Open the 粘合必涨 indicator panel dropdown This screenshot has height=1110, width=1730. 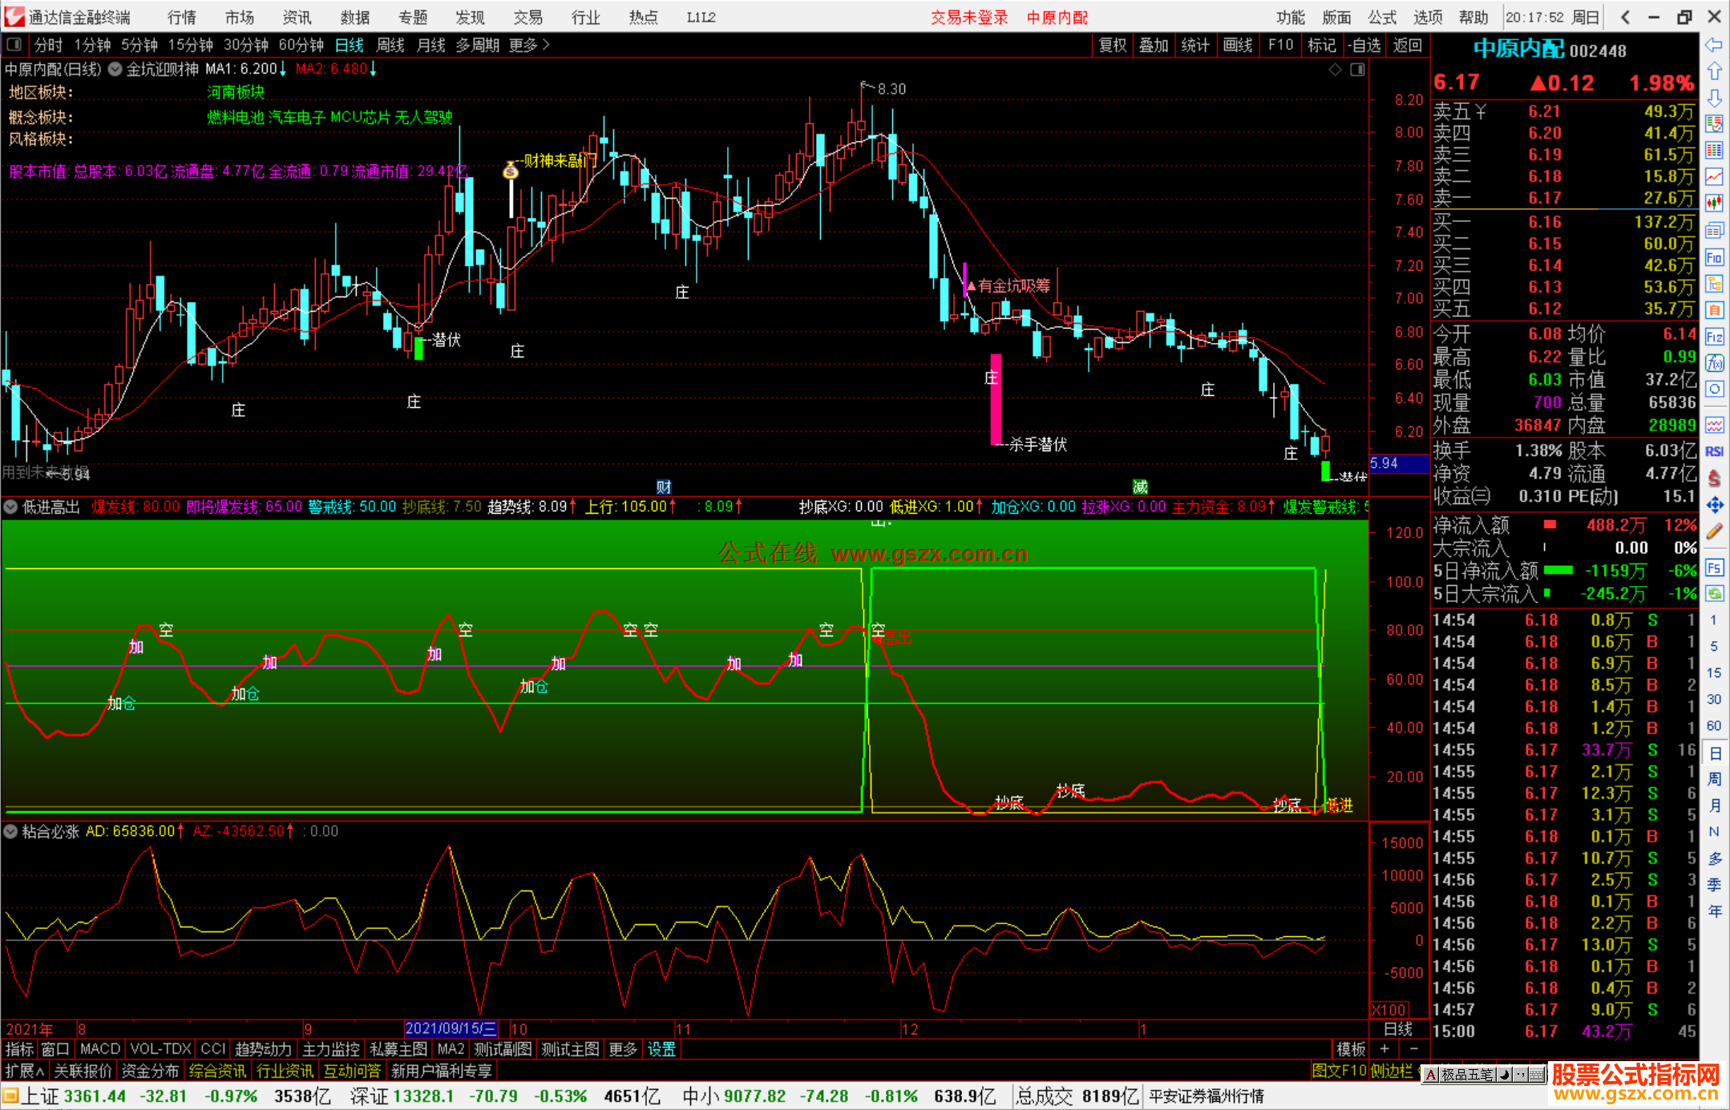[10, 831]
